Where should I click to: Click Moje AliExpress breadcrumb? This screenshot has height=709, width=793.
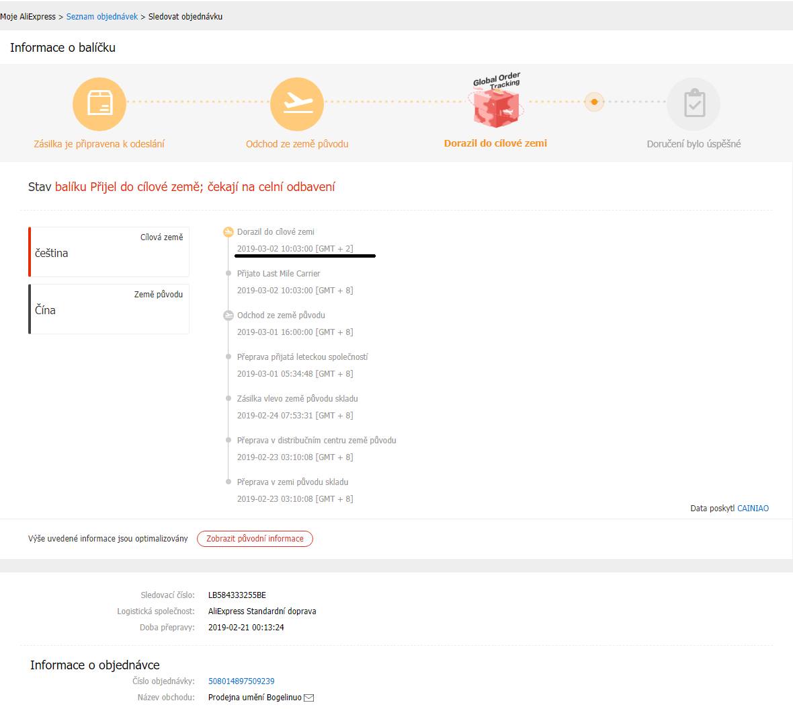coord(28,17)
